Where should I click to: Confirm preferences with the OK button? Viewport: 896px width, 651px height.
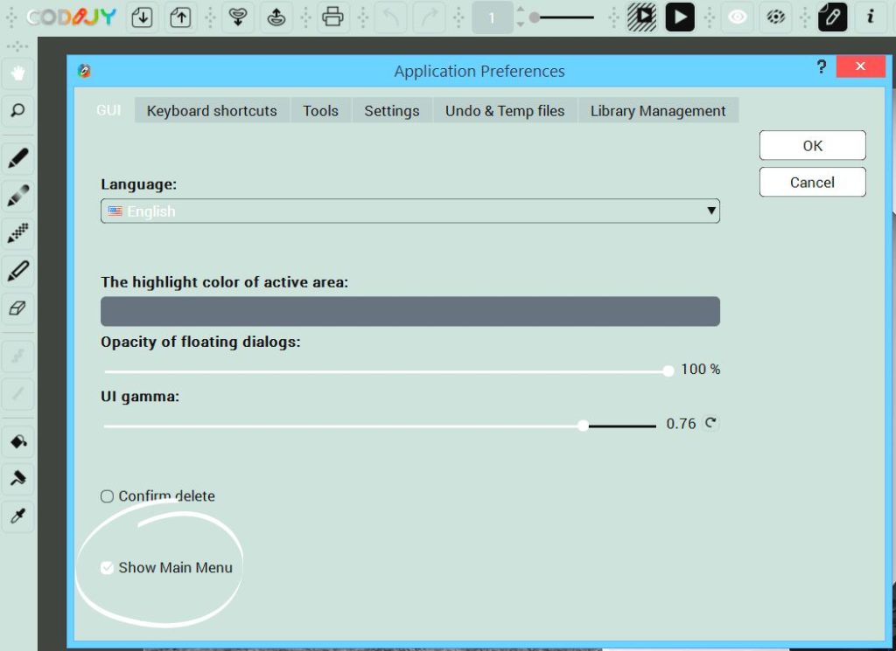[x=812, y=145]
